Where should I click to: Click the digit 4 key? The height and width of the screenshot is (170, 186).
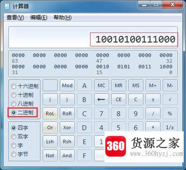coord(101,127)
